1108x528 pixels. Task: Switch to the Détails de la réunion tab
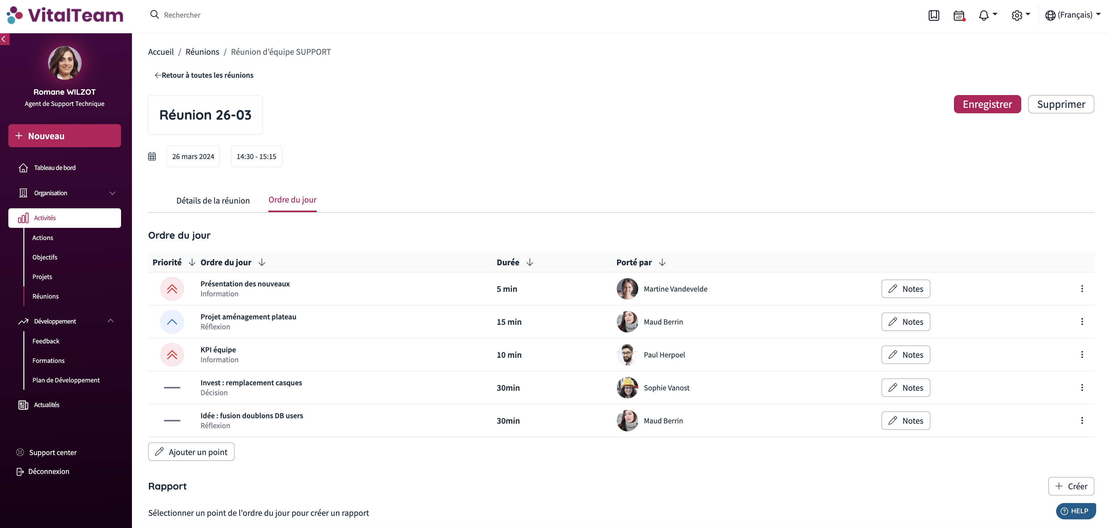213,200
